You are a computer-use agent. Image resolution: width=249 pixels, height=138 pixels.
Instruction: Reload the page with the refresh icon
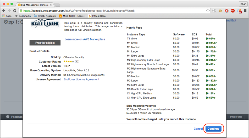coord(15,11)
